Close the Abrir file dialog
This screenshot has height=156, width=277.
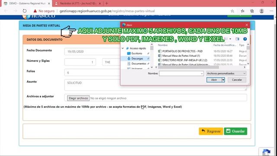coord(247,25)
